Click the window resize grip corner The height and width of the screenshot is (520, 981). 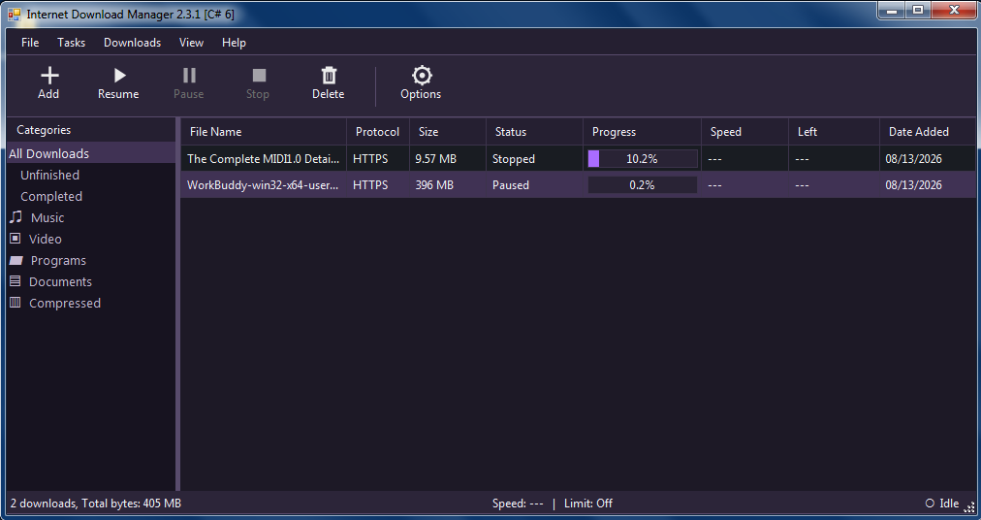[969, 506]
